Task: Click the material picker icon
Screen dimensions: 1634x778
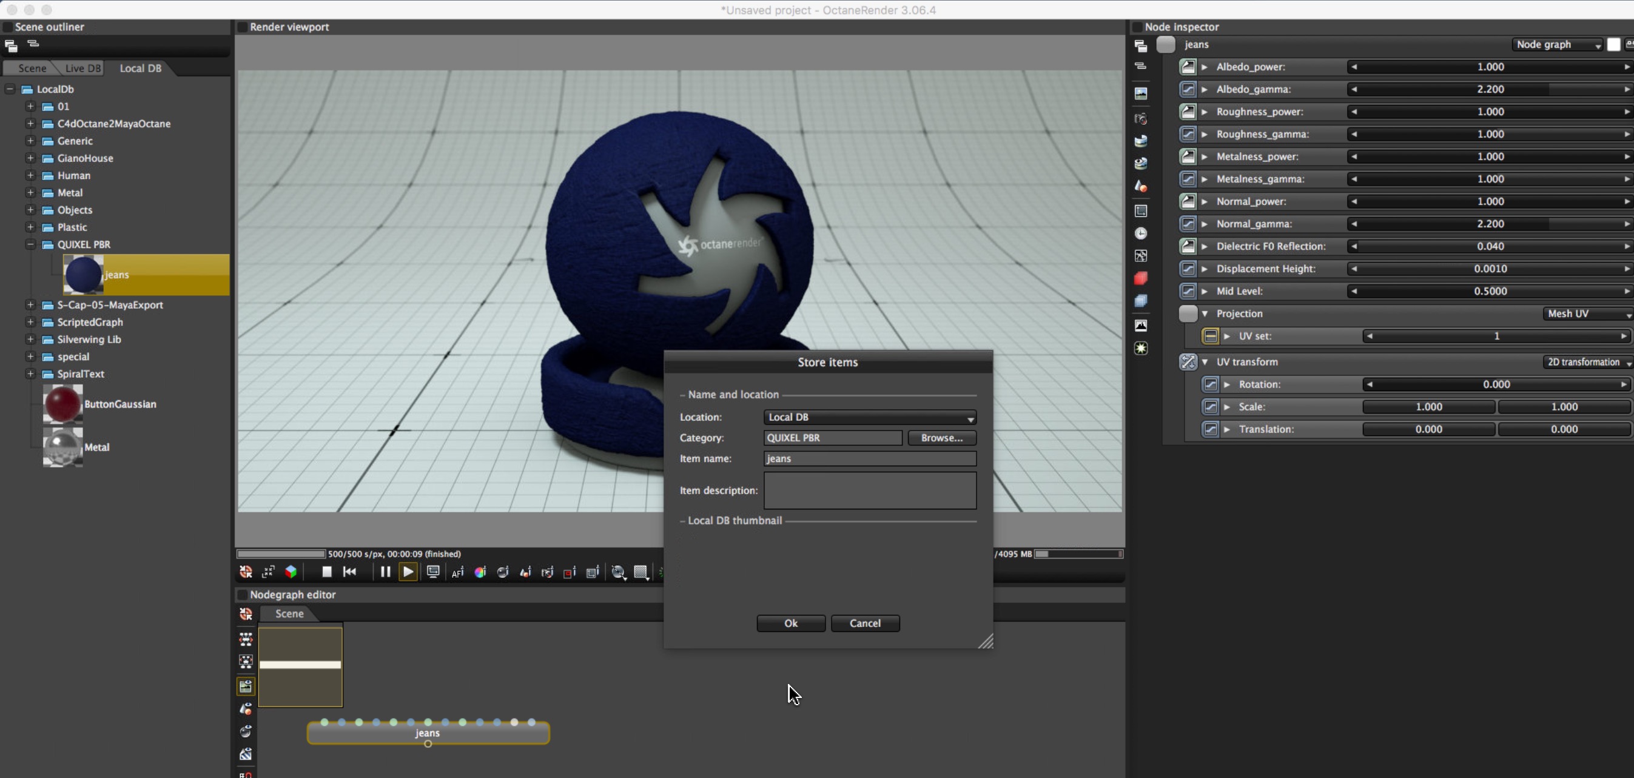Action: [503, 572]
